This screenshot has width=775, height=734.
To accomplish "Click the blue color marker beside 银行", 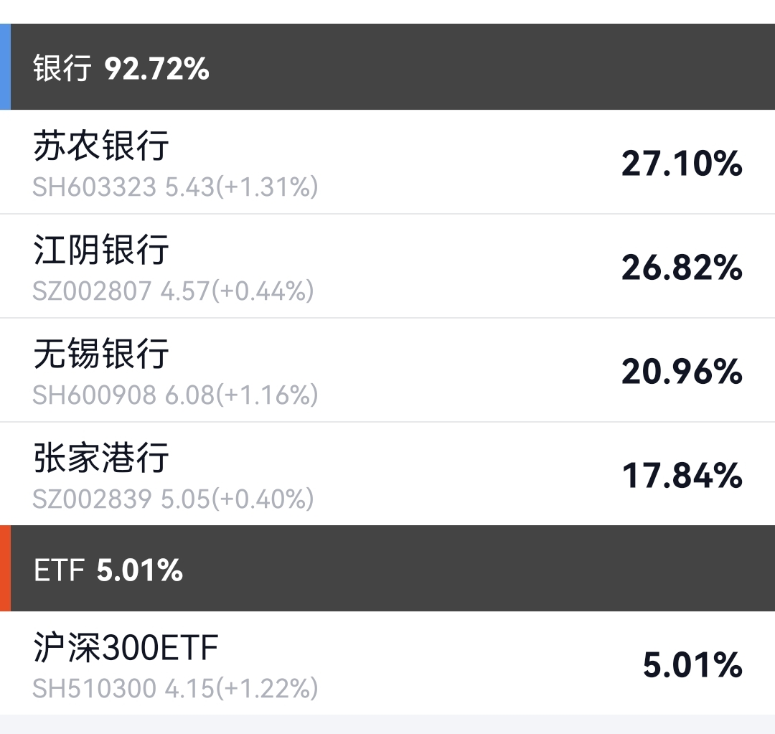I will click(5, 67).
